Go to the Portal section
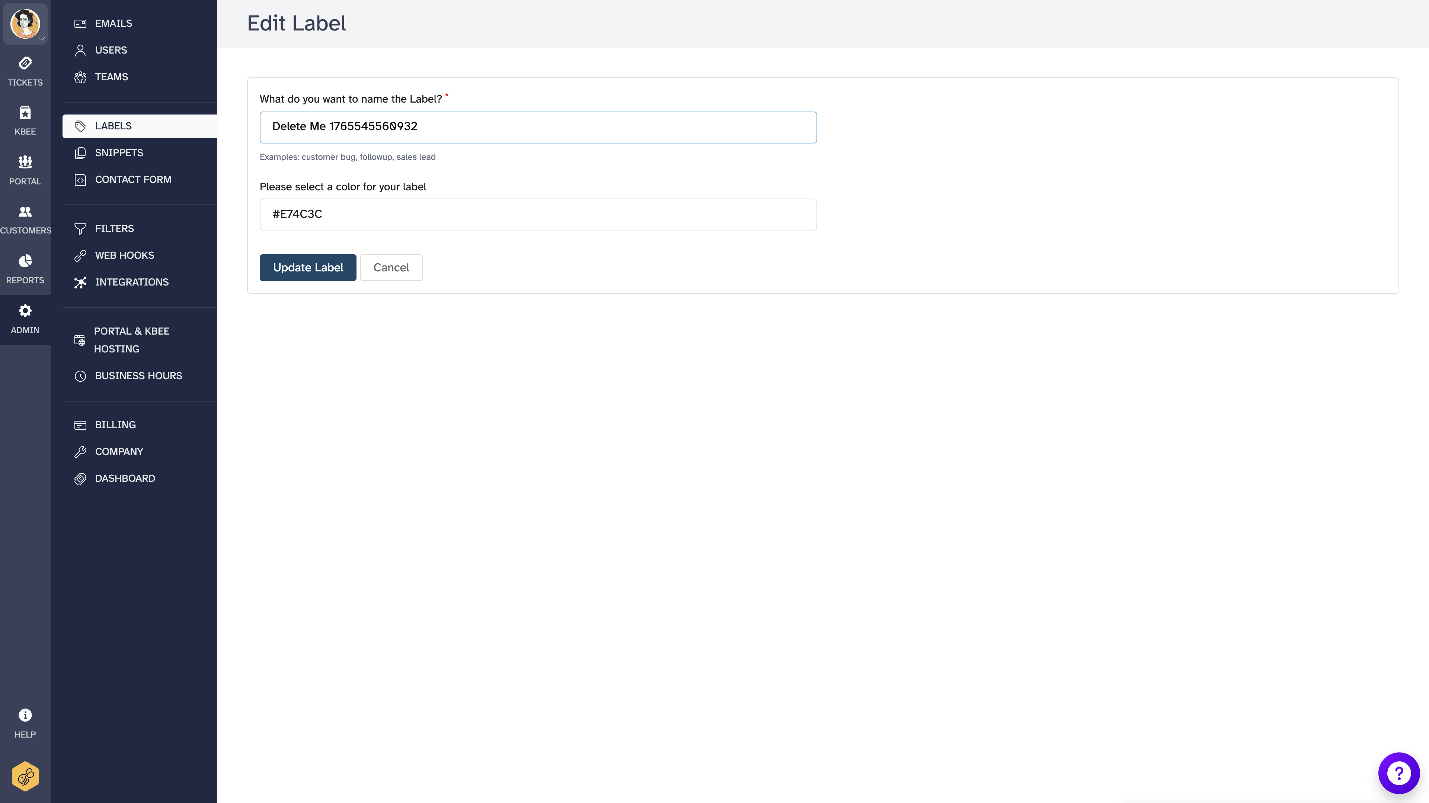This screenshot has height=803, width=1429. [x=25, y=169]
